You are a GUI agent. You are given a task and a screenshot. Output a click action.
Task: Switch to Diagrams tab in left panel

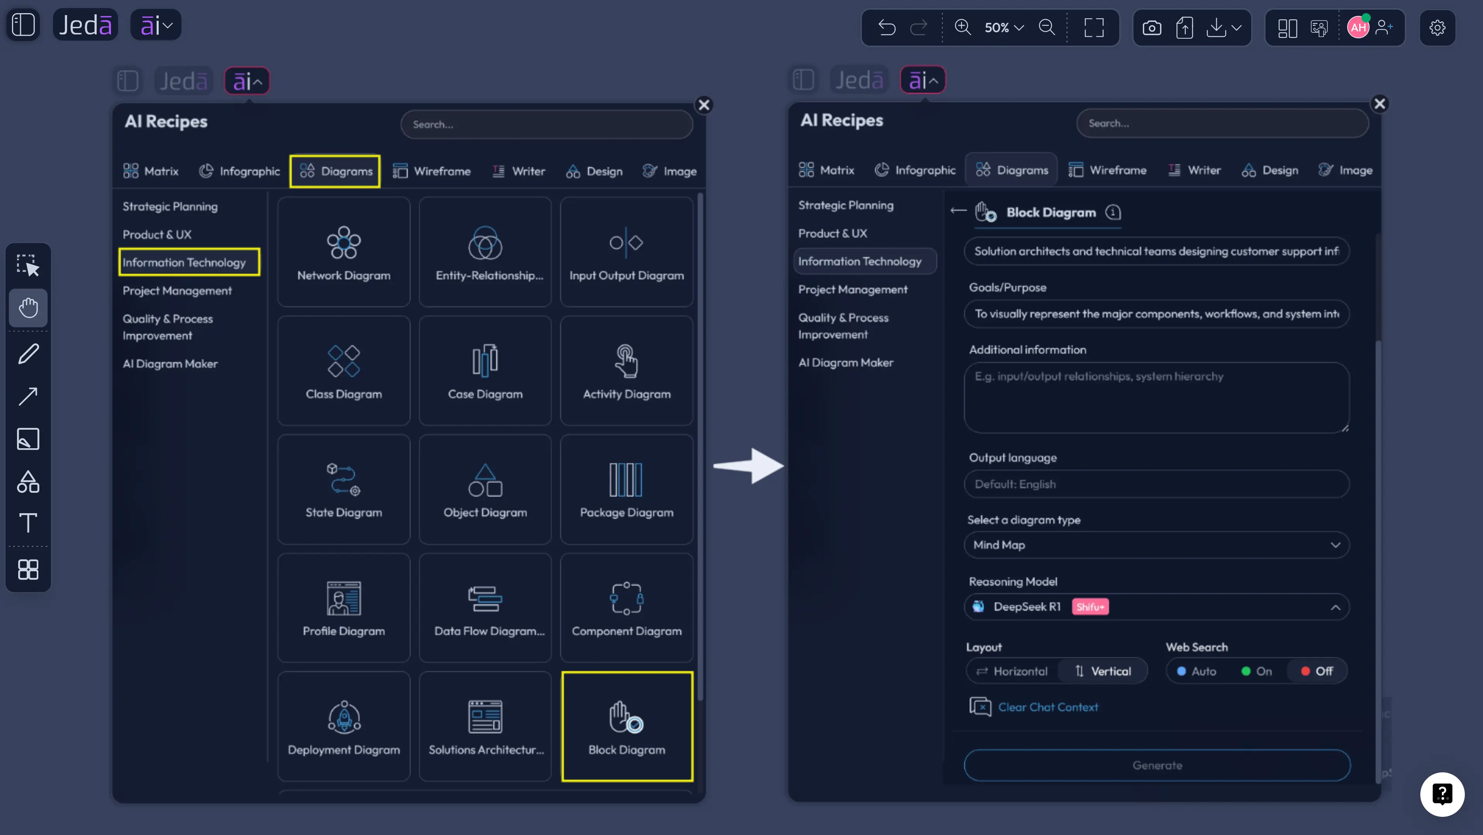335,171
